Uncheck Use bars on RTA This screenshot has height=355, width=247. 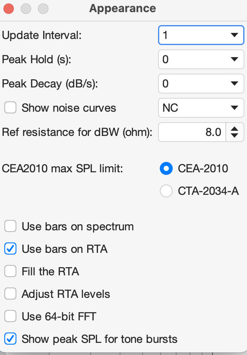coord(10,248)
